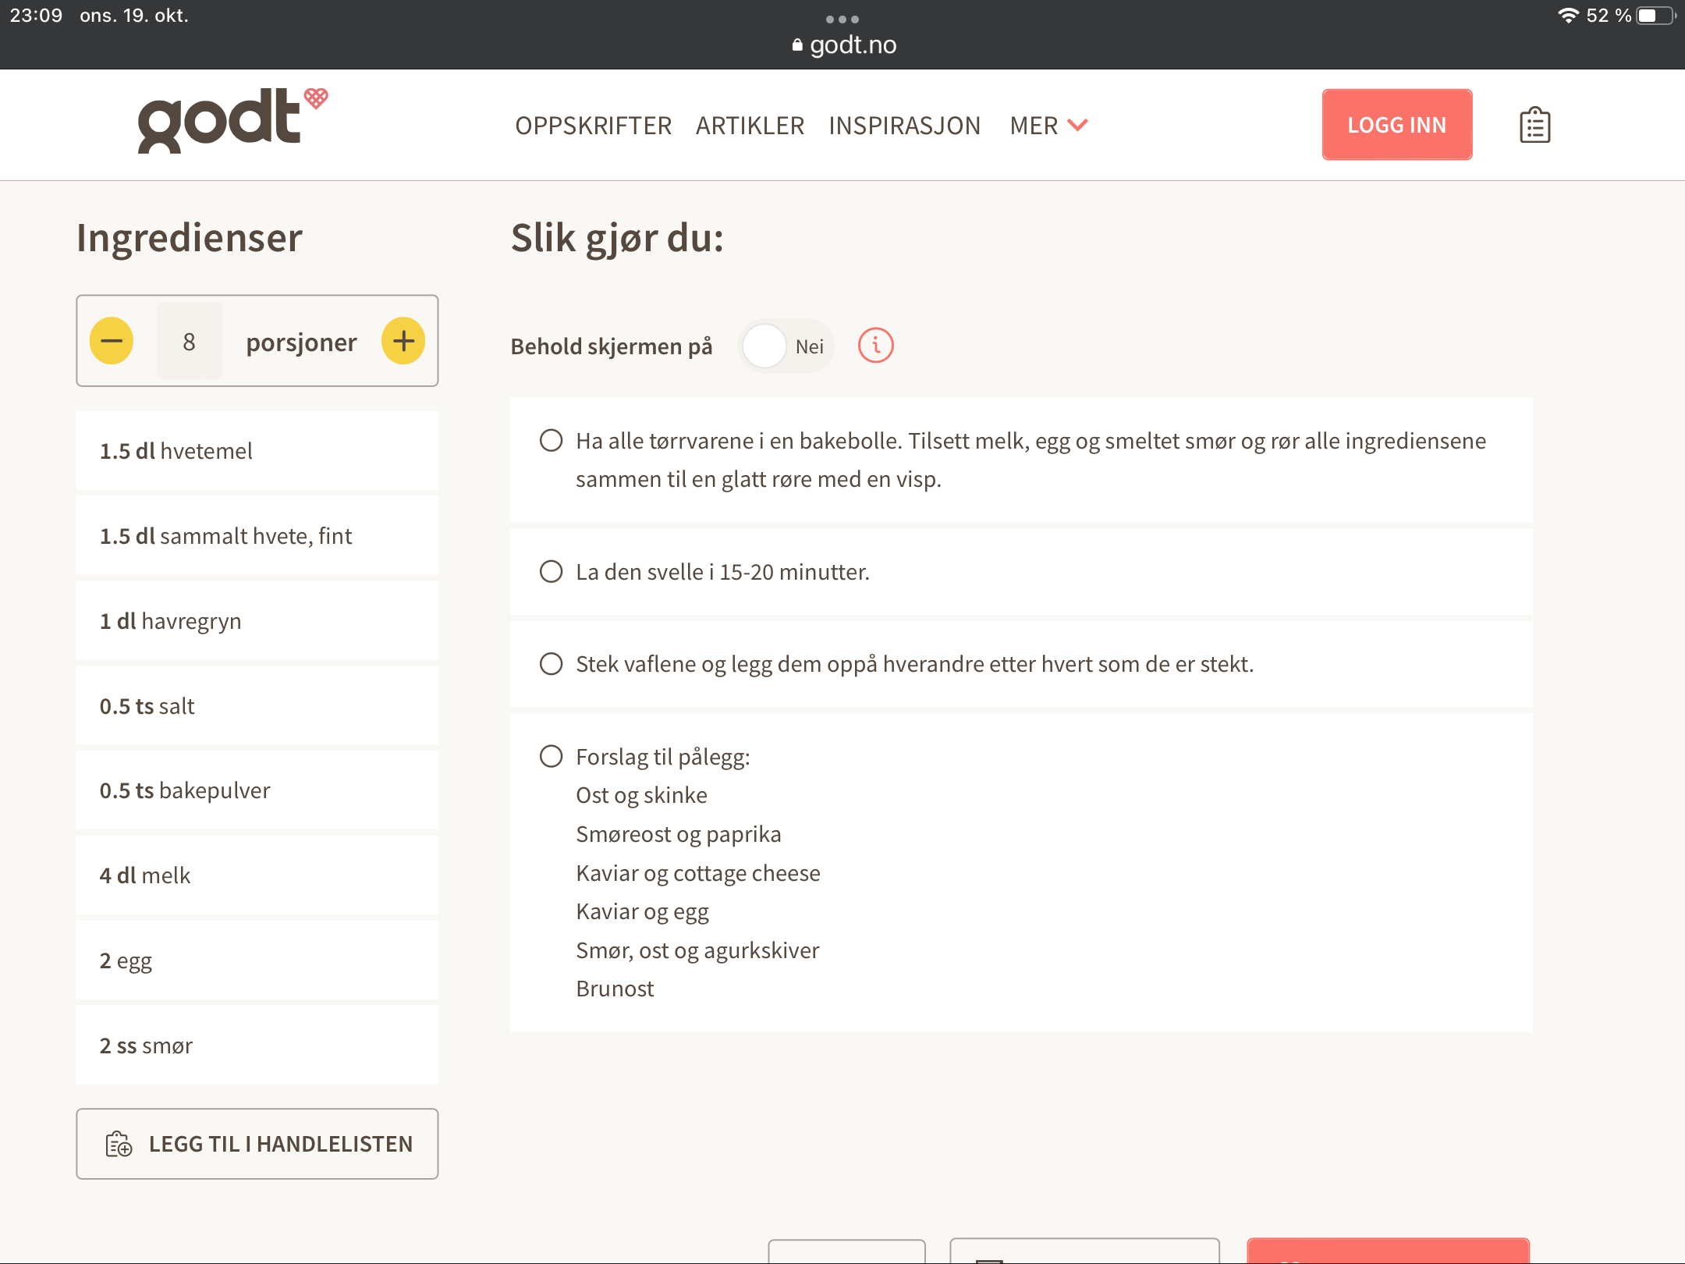Toggle Behold skjermen på switch
This screenshot has height=1264, width=1685.
pyautogui.click(x=786, y=346)
